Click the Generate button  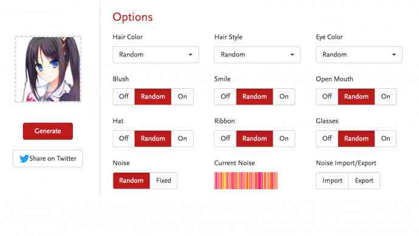48,131
